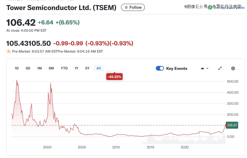Switch to the 6M range
This screenshot has width=247, height=158.
pos(51,68)
